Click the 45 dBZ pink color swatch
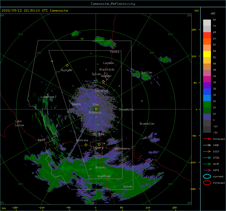This screenshot has height=211, width=226. click(x=207, y=73)
